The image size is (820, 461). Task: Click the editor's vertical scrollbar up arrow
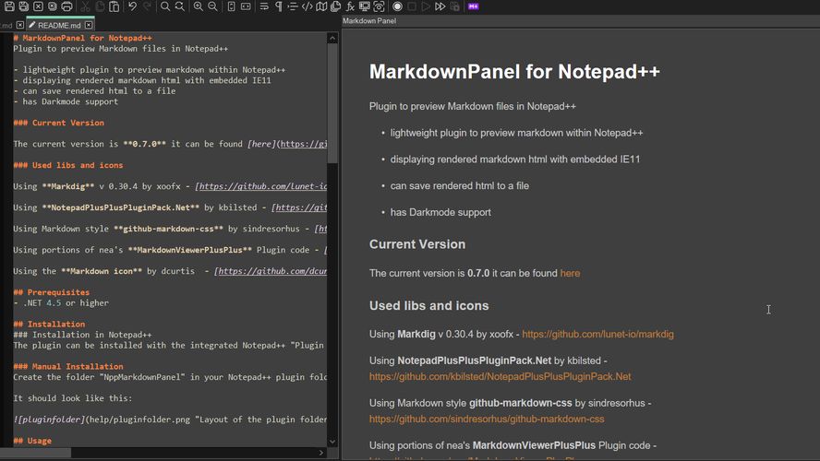[x=333, y=39]
